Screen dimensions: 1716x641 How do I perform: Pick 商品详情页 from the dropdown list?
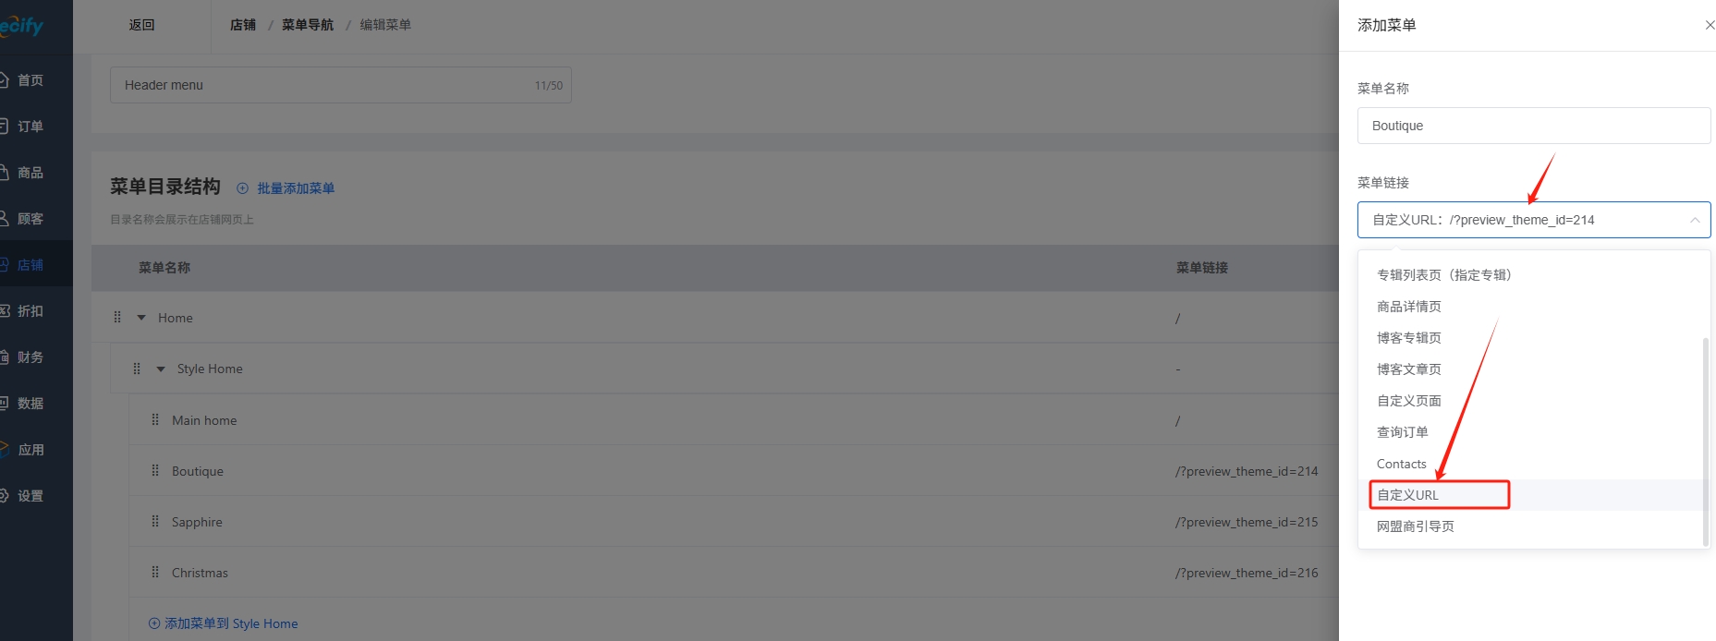1408,307
